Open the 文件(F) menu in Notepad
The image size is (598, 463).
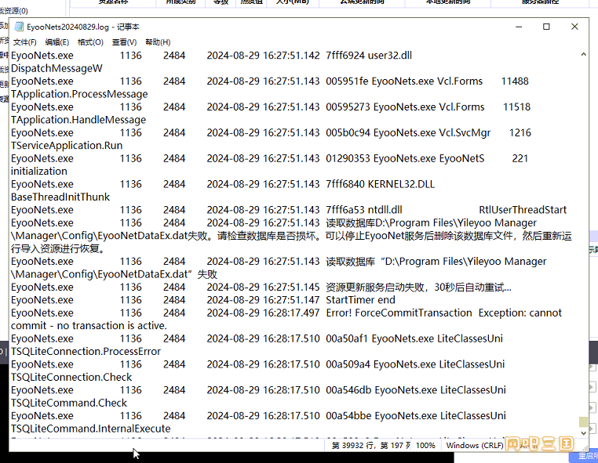coord(25,42)
